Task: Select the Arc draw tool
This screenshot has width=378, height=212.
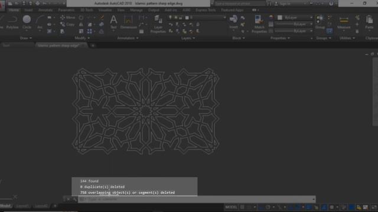Action: [40, 22]
